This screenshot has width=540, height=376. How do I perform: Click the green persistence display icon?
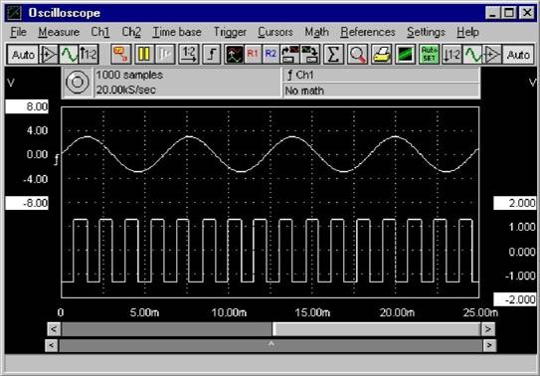click(x=405, y=55)
